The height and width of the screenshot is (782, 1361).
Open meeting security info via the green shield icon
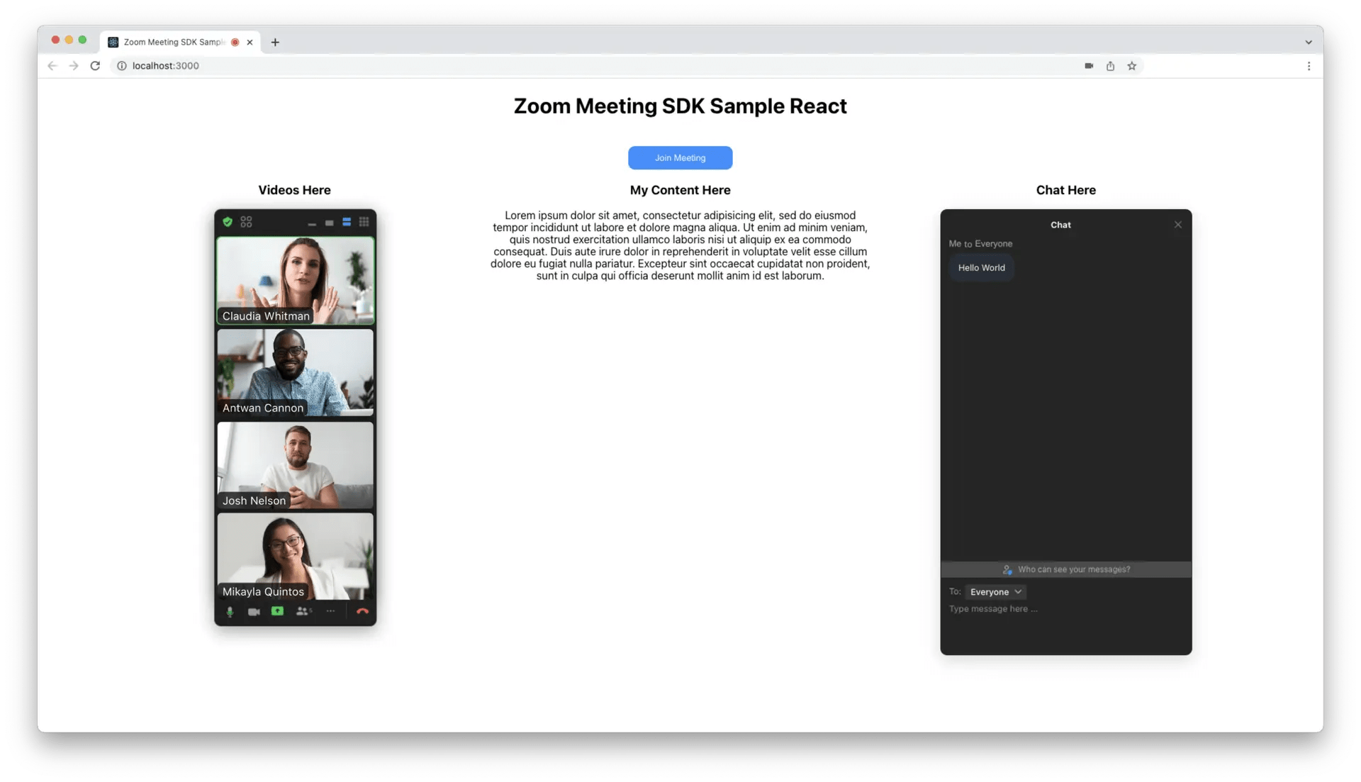tap(228, 222)
